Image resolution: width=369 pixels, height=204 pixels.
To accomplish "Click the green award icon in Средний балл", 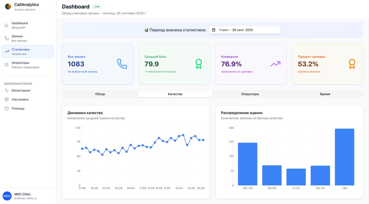I will 199,64.
